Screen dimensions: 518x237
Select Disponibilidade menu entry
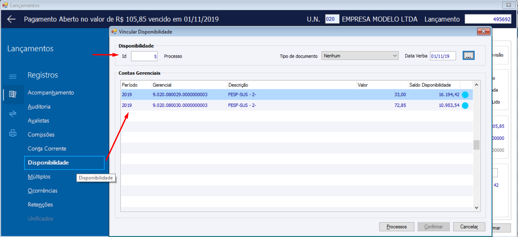[64, 163]
